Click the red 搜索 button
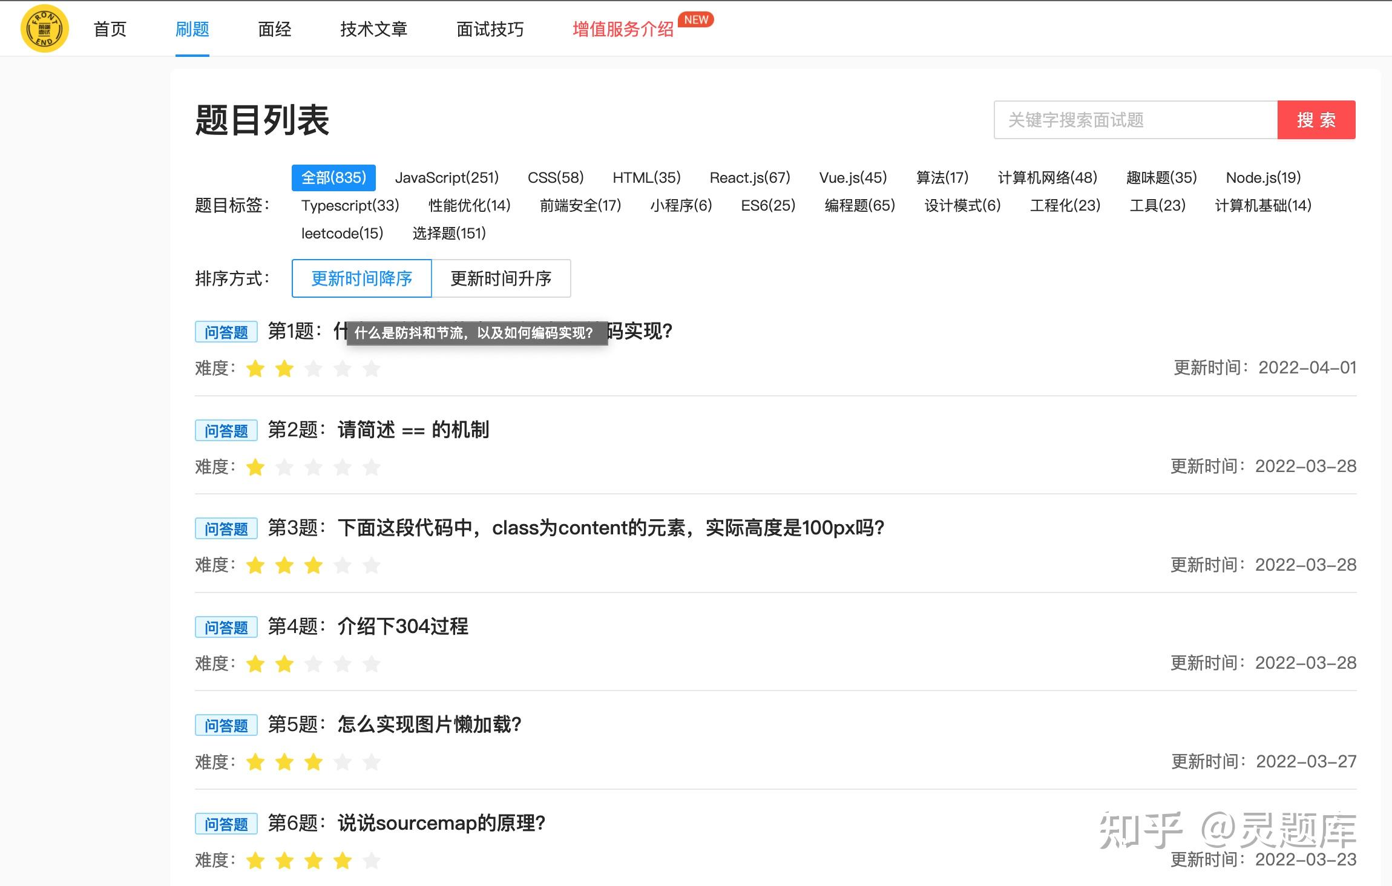This screenshot has width=1392, height=886. pyautogui.click(x=1316, y=120)
